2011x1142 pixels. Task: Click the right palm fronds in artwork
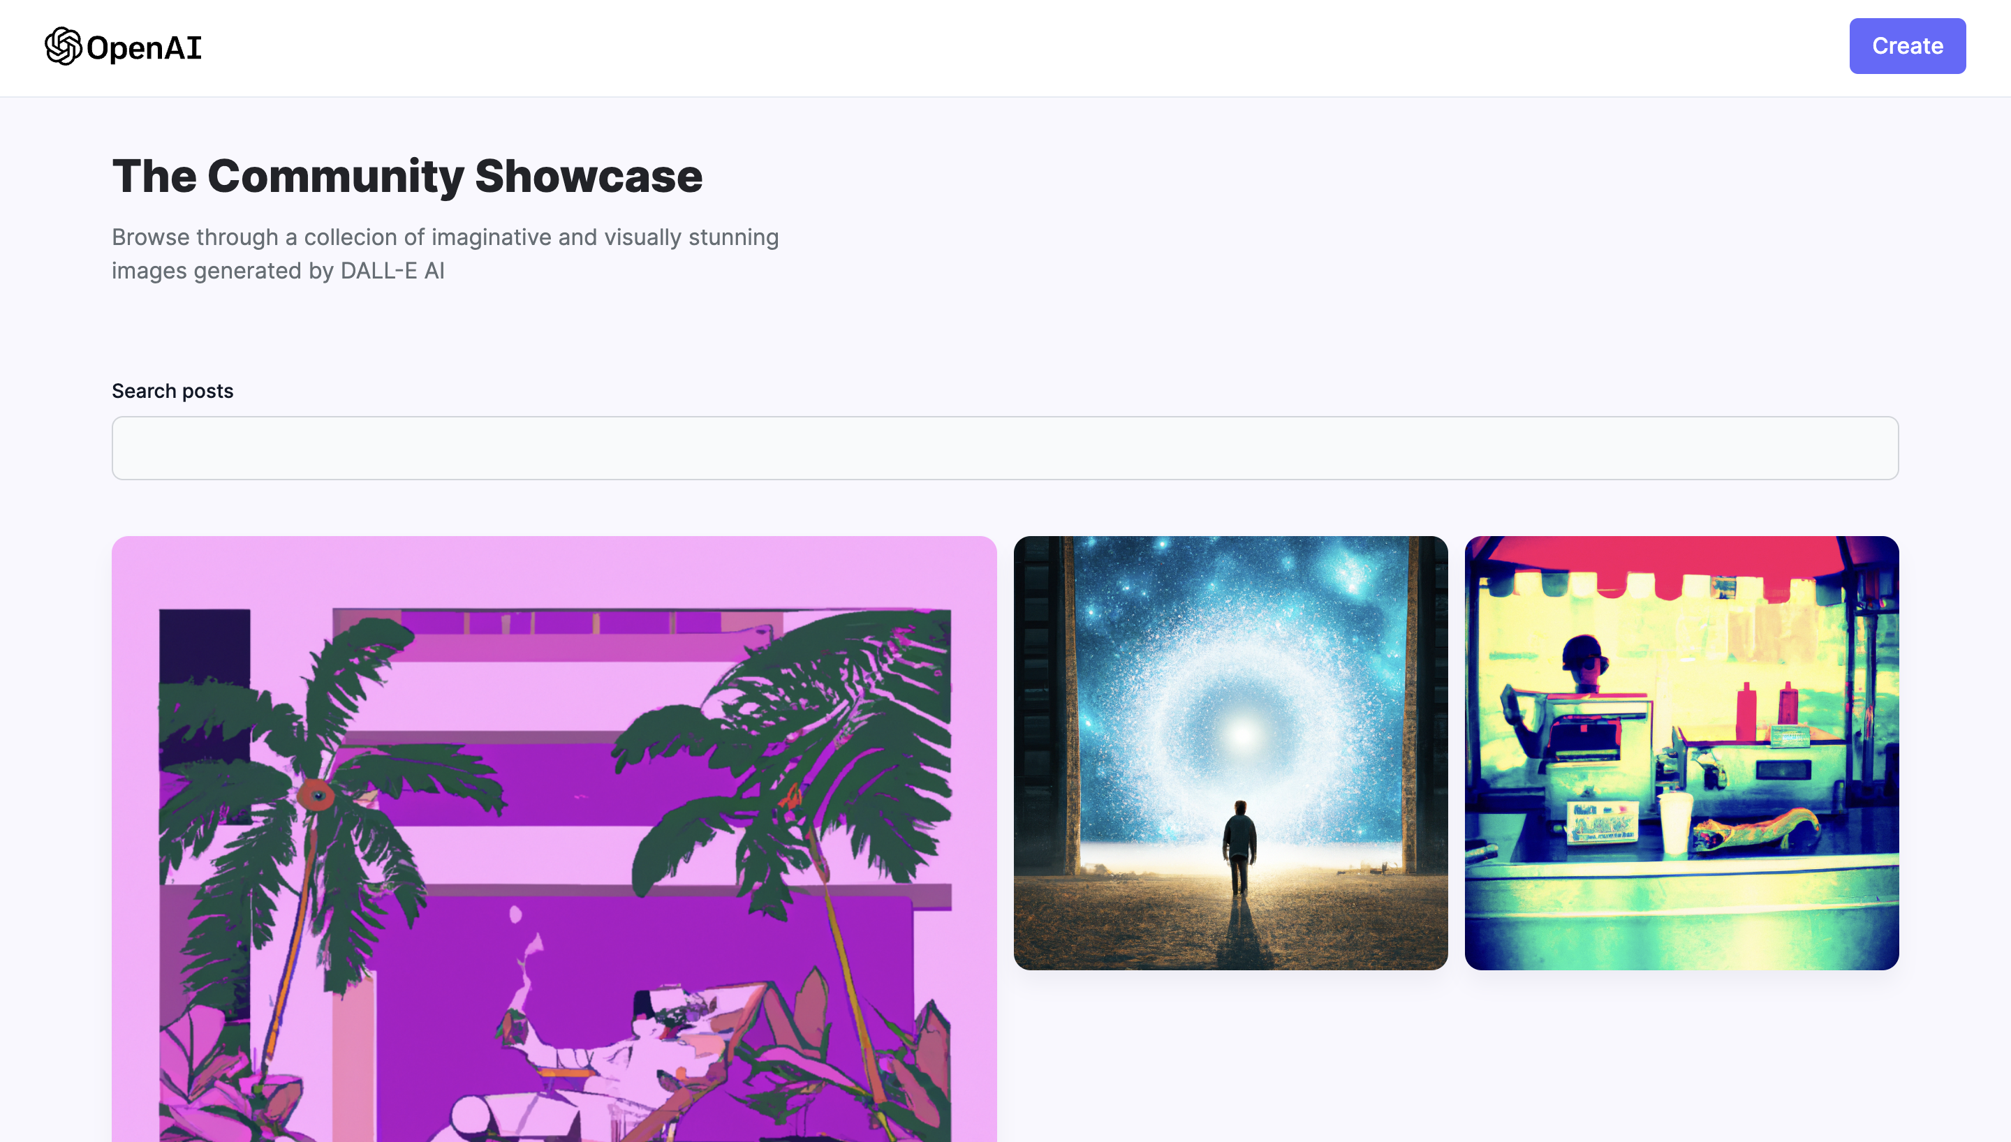pyautogui.click(x=792, y=753)
